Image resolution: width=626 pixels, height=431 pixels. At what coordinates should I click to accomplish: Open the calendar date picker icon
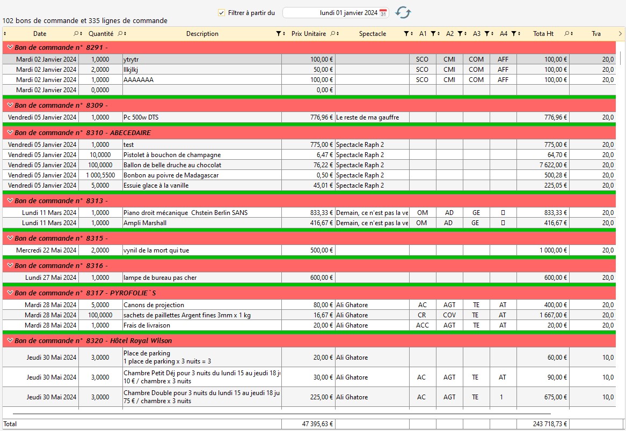tap(383, 13)
